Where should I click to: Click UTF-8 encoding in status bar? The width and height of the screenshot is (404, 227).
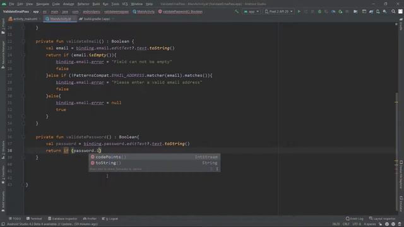click(x=357, y=224)
